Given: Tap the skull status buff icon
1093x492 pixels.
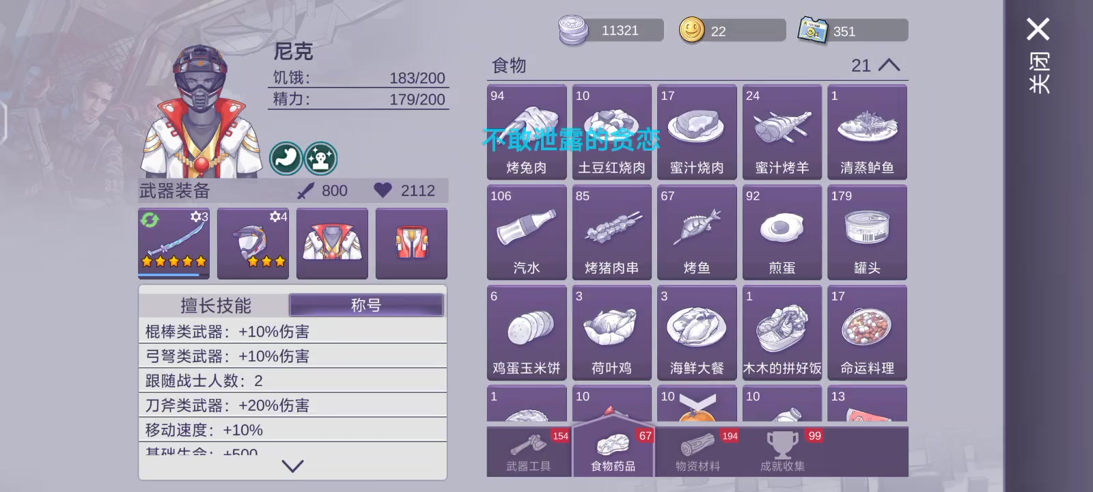Looking at the screenshot, I should click(320, 159).
